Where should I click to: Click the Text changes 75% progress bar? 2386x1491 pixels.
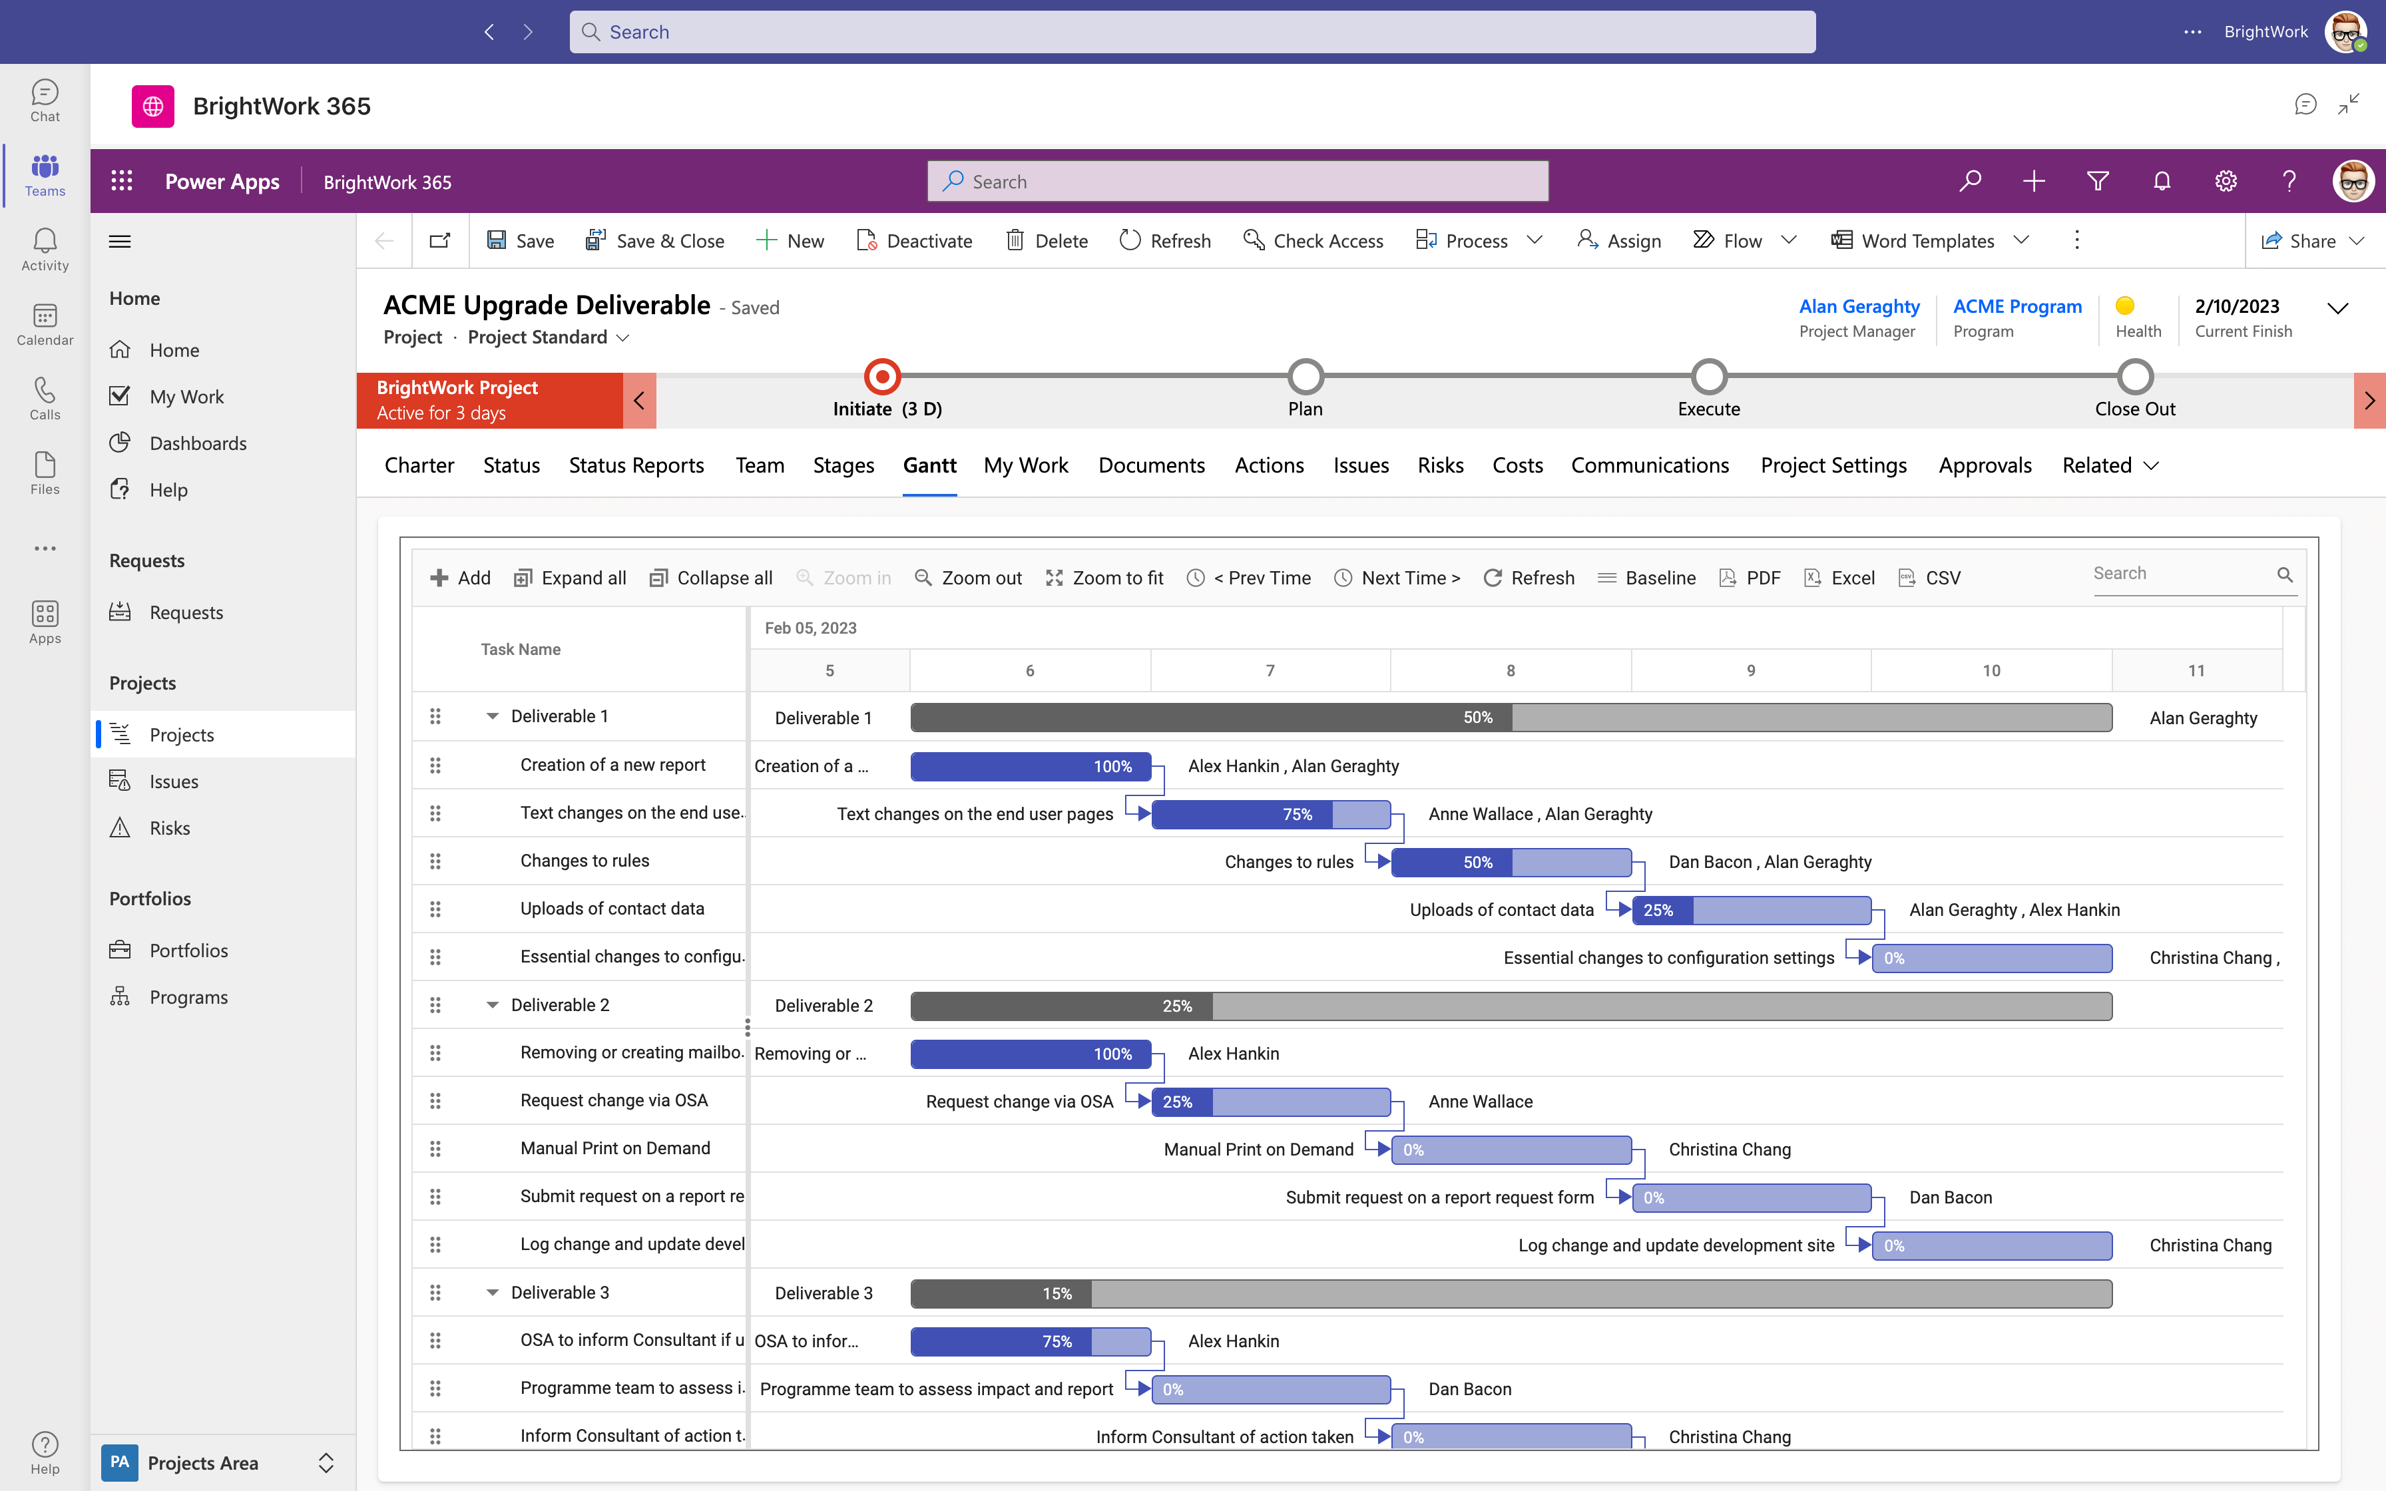(x=1271, y=815)
